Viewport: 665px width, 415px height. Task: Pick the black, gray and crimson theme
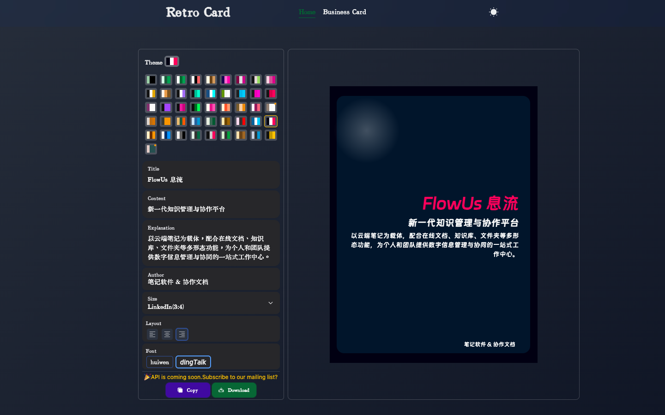click(x=211, y=135)
